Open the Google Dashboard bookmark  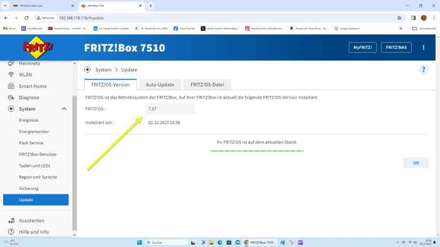[347, 29]
